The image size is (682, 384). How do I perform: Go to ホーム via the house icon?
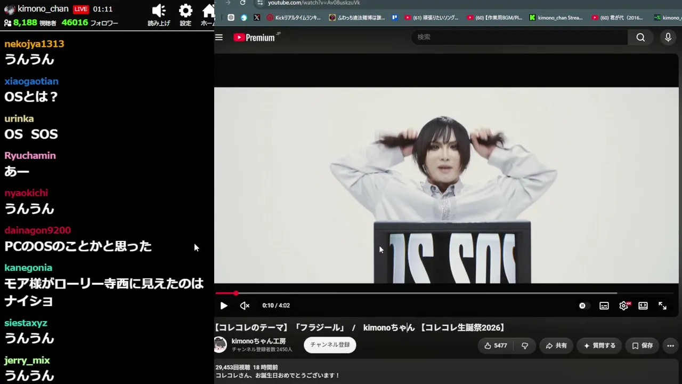(209, 11)
